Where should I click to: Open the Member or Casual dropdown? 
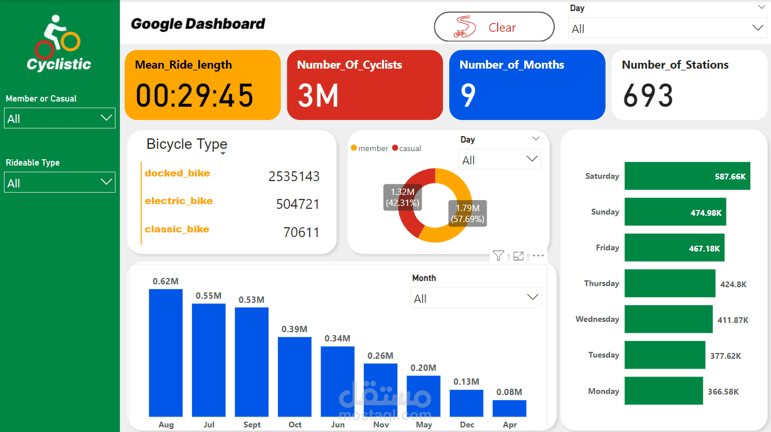pos(59,118)
